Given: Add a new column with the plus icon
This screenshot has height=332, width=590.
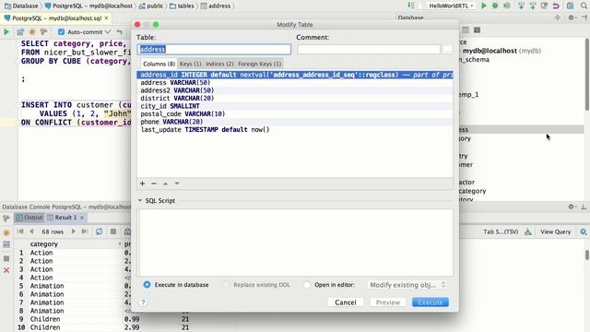Looking at the screenshot, I should (142, 184).
